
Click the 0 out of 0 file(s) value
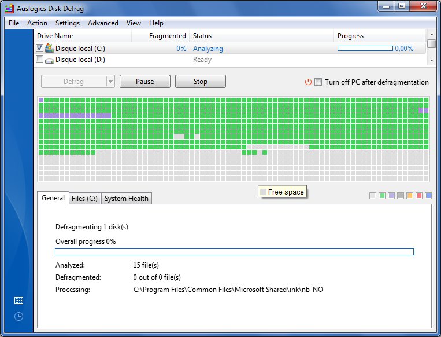coord(157,277)
